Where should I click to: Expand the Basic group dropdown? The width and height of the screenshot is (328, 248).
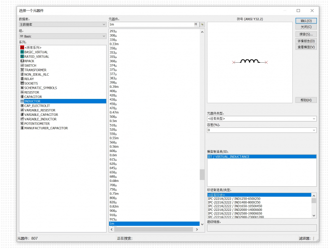63,36
